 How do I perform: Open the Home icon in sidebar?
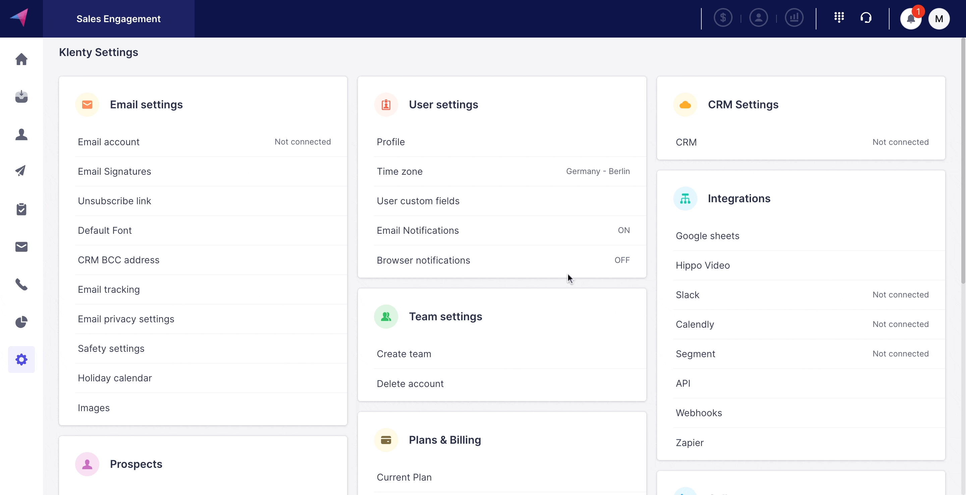click(21, 59)
